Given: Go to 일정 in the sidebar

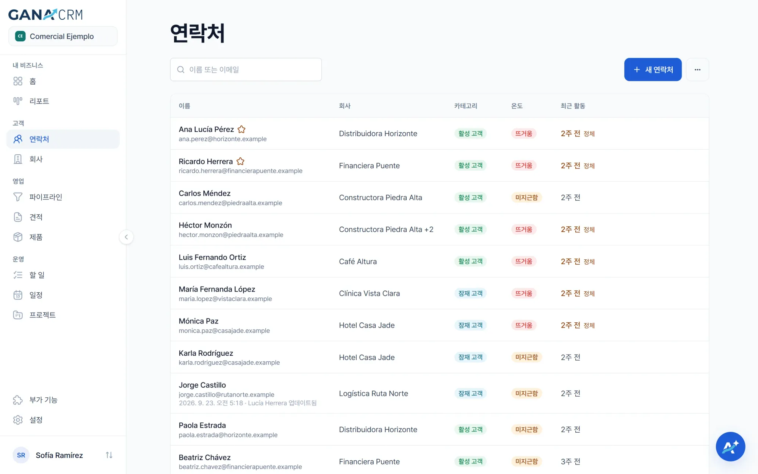Looking at the screenshot, I should 63,295.
